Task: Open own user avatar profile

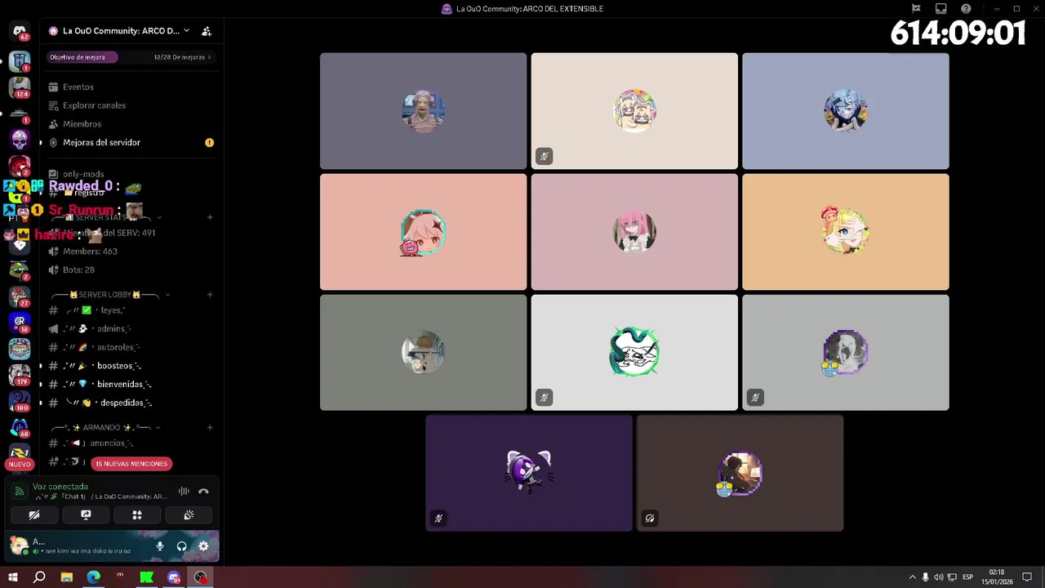Action: click(x=17, y=544)
